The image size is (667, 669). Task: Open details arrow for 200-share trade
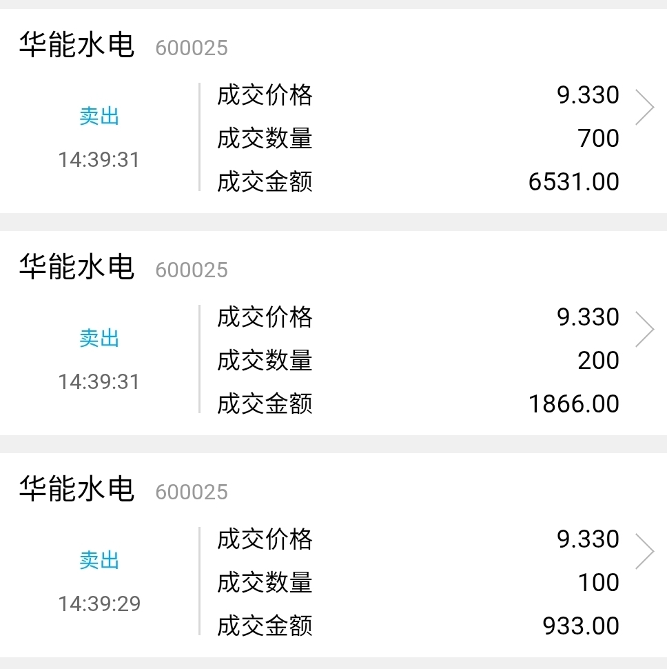[x=644, y=329]
